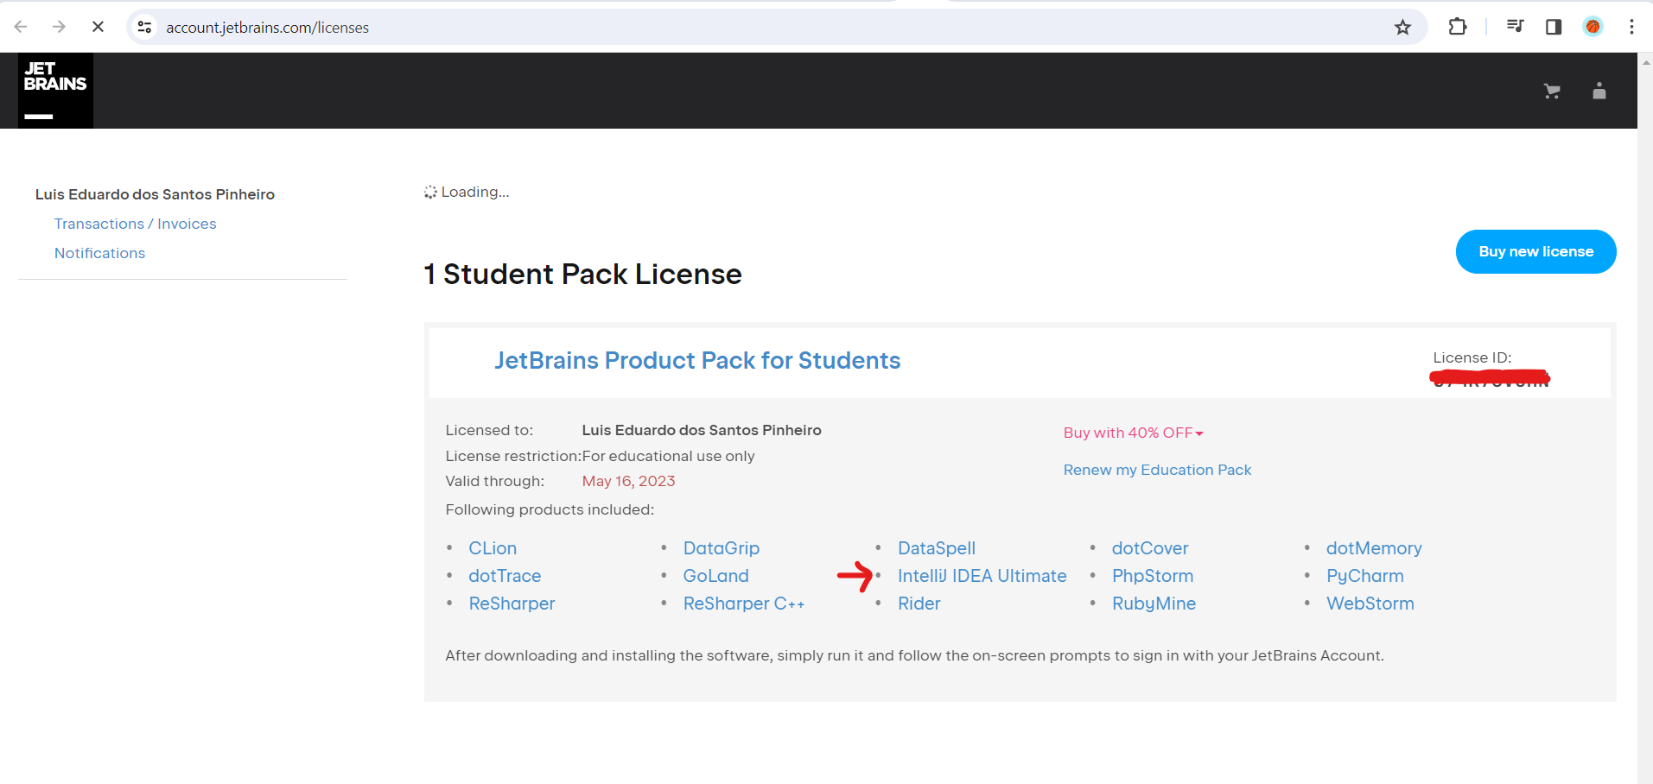Open IntelliJ IDEA Ultimate link

click(x=982, y=576)
